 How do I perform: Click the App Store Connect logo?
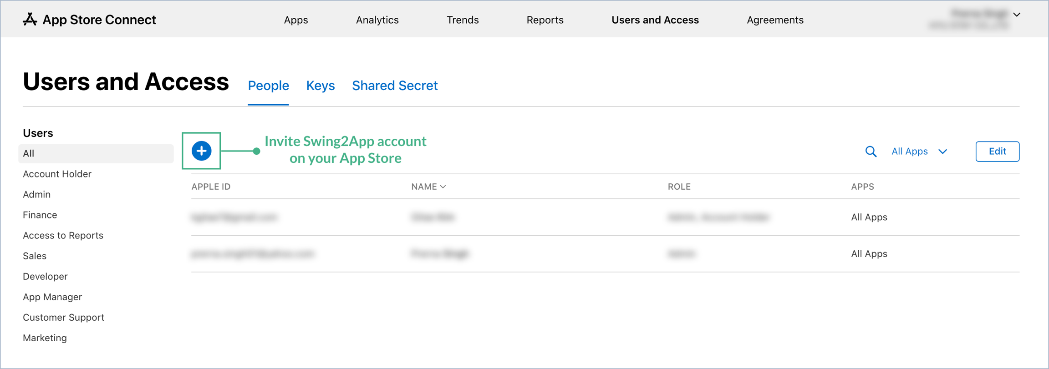[89, 20]
